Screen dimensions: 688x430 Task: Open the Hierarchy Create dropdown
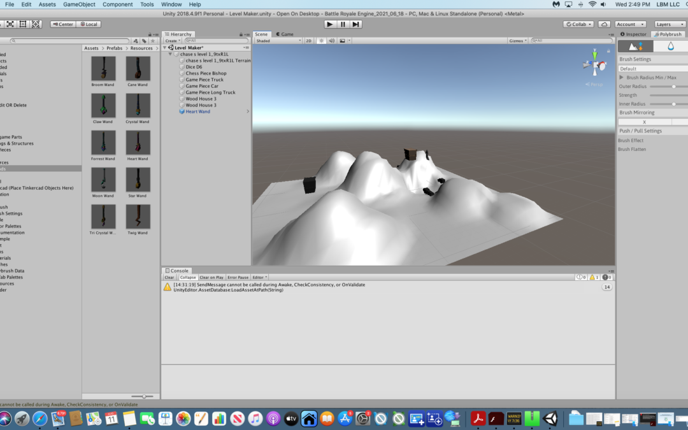click(173, 40)
